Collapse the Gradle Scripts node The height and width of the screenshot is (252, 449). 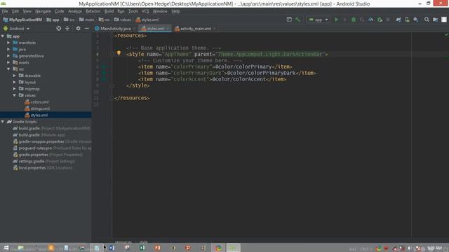click(3, 122)
